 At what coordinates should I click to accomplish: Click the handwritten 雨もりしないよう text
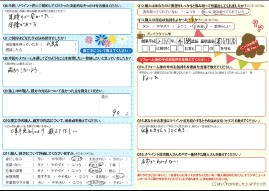24,71
